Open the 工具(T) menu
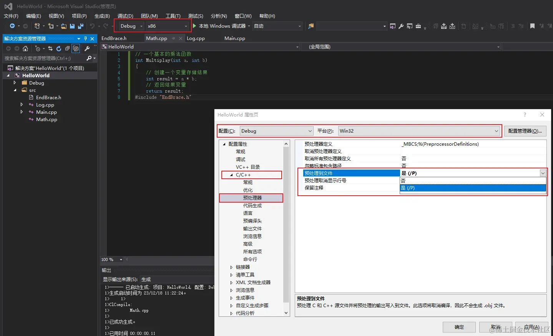The width and height of the screenshot is (553, 336). coord(173,16)
